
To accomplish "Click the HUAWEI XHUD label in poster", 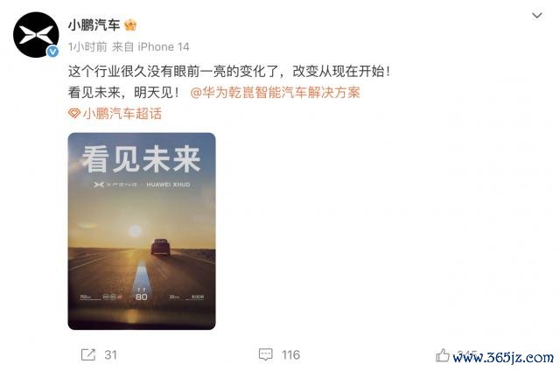I will tap(168, 185).
